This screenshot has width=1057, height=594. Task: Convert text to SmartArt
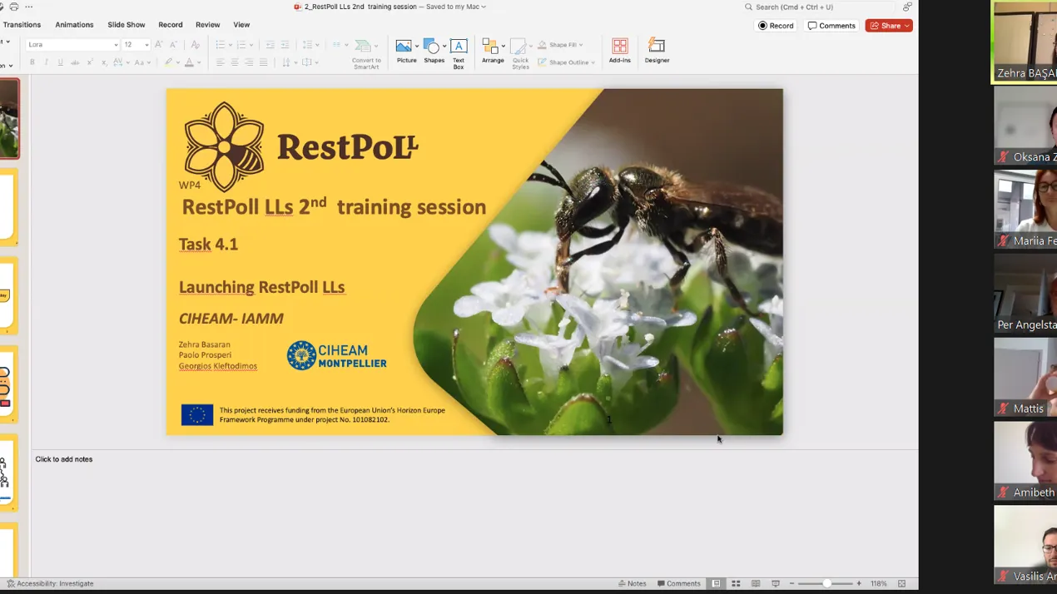point(365,54)
